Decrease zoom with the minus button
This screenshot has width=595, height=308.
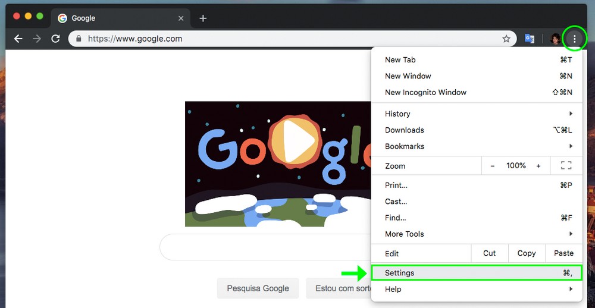(493, 166)
